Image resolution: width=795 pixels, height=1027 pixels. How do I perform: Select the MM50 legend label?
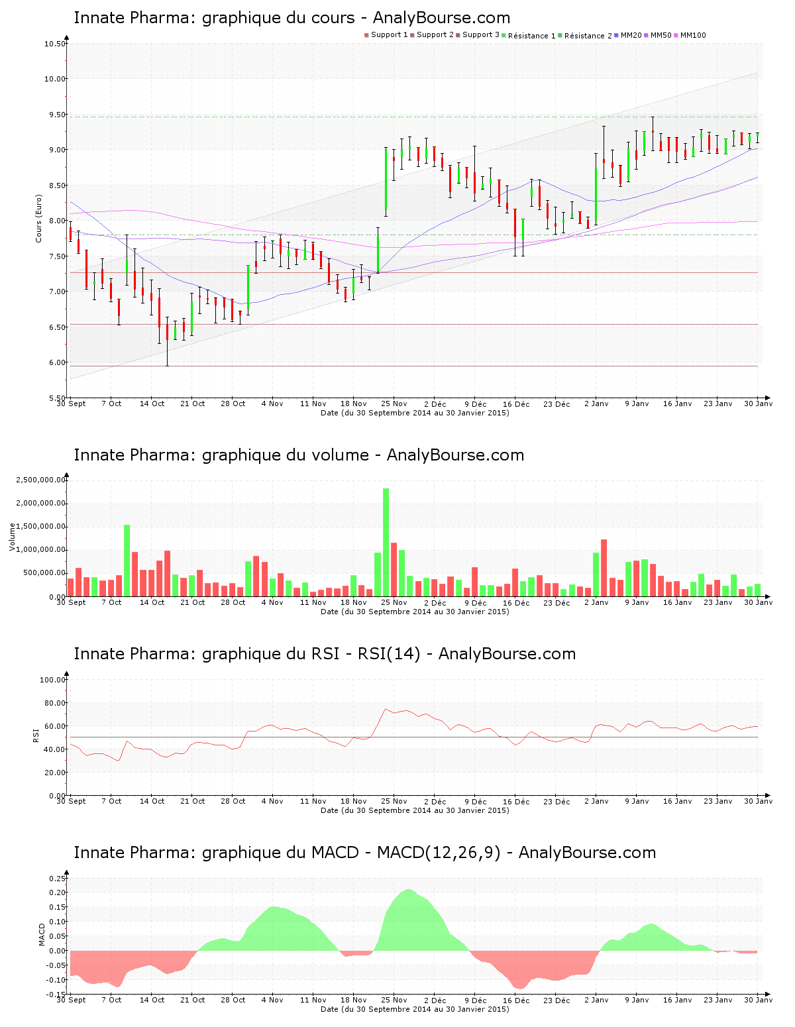(x=661, y=35)
